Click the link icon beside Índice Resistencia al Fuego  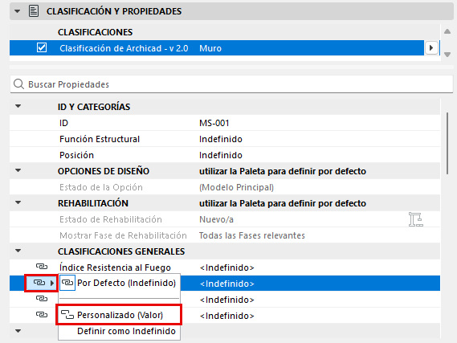[42, 267]
